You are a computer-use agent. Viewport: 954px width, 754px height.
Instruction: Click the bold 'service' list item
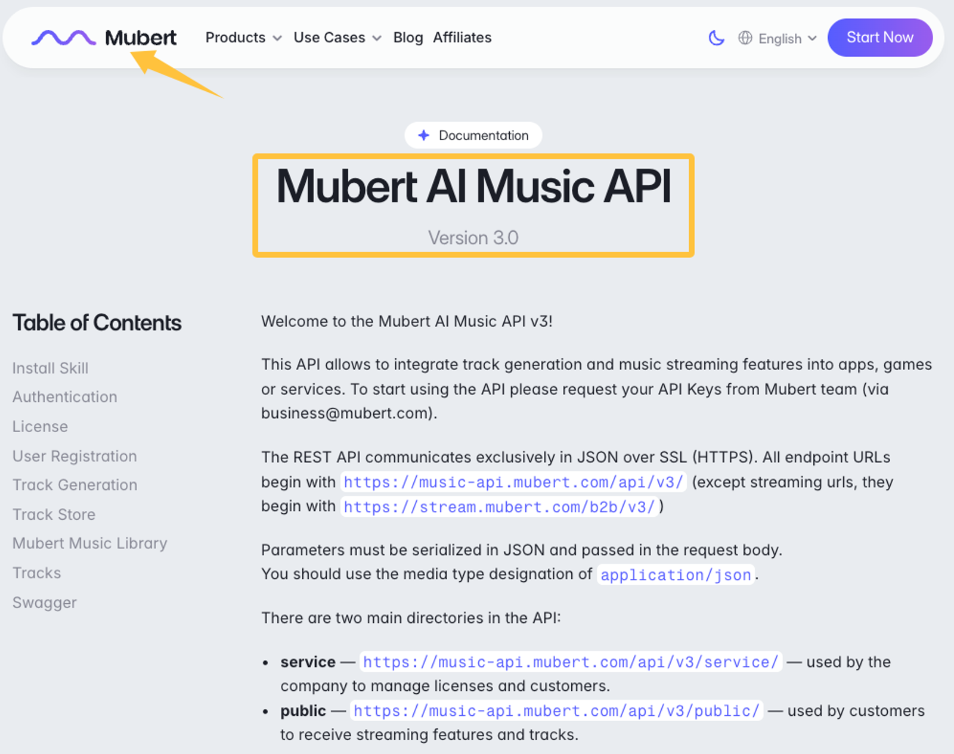click(x=308, y=662)
